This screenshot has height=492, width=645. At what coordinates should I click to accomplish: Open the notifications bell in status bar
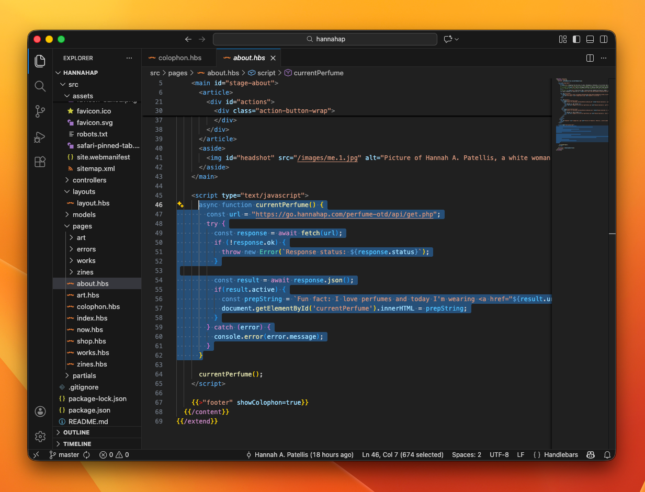pyautogui.click(x=607, y=455)
